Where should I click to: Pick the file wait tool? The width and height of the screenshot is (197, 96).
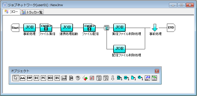133,78
